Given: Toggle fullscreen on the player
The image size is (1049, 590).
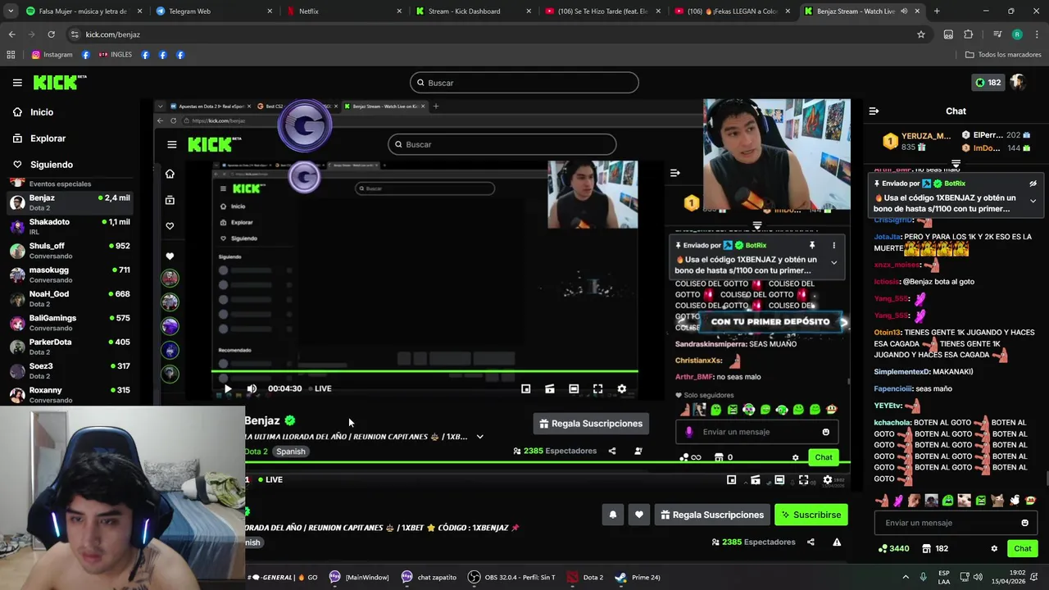Looking at the screenshot, I should (803, 479).
